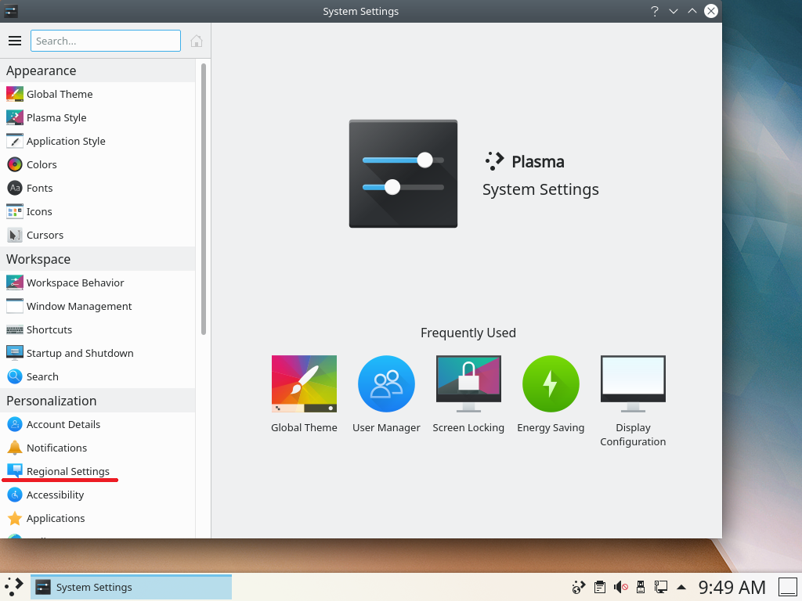The width and height of the screenshot is (802, 601).
Task: Open Workspace Behavior settings
Action: click(x=97, y=283)
